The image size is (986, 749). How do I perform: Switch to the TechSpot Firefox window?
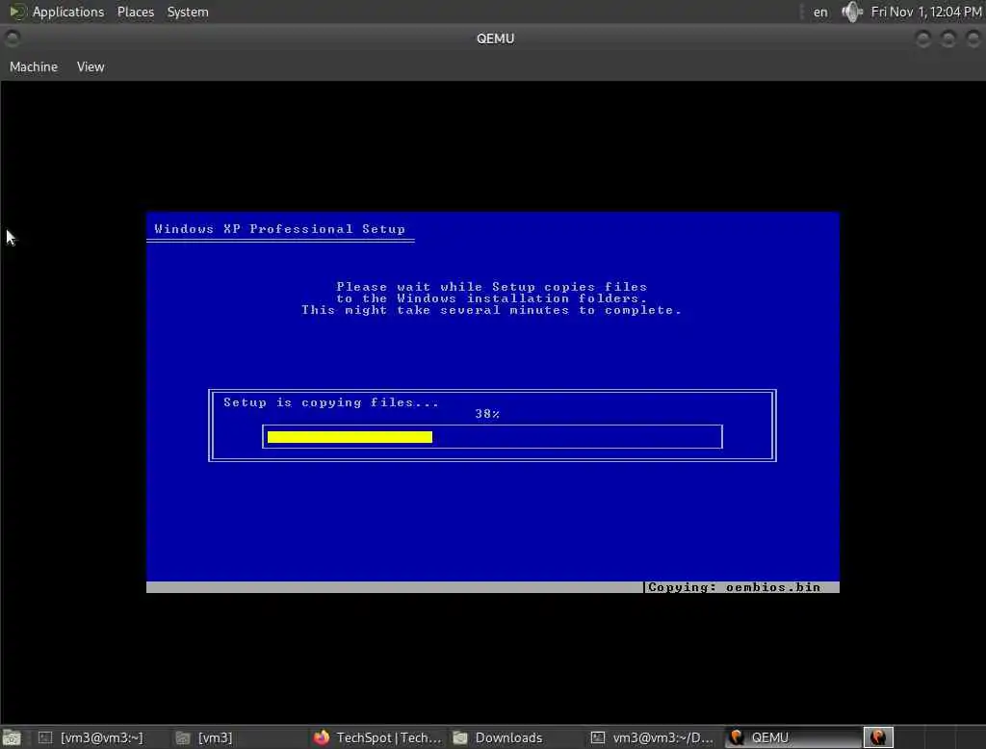(378, 737)
